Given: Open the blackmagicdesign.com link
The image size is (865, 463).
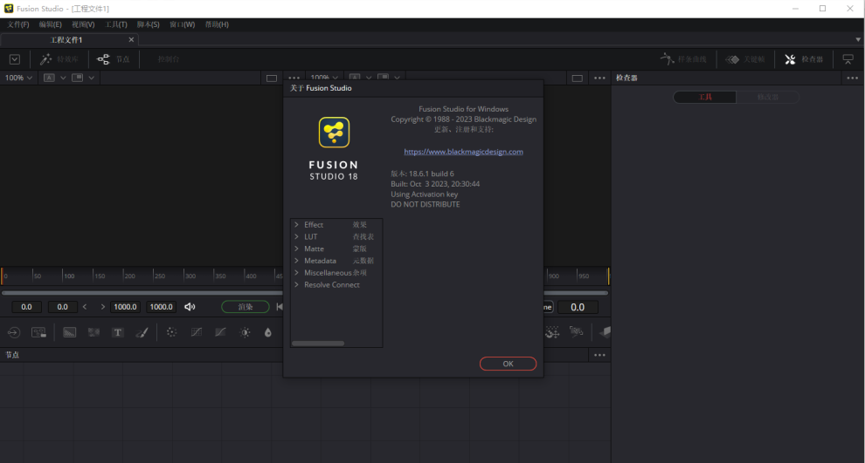Looking at the screenshot, I should pyautogui.click(x=463, y=152).
